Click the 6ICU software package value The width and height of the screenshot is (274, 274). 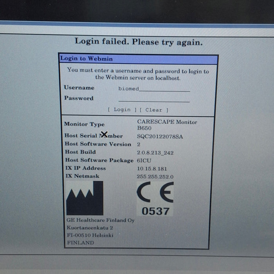coord(144,160)
